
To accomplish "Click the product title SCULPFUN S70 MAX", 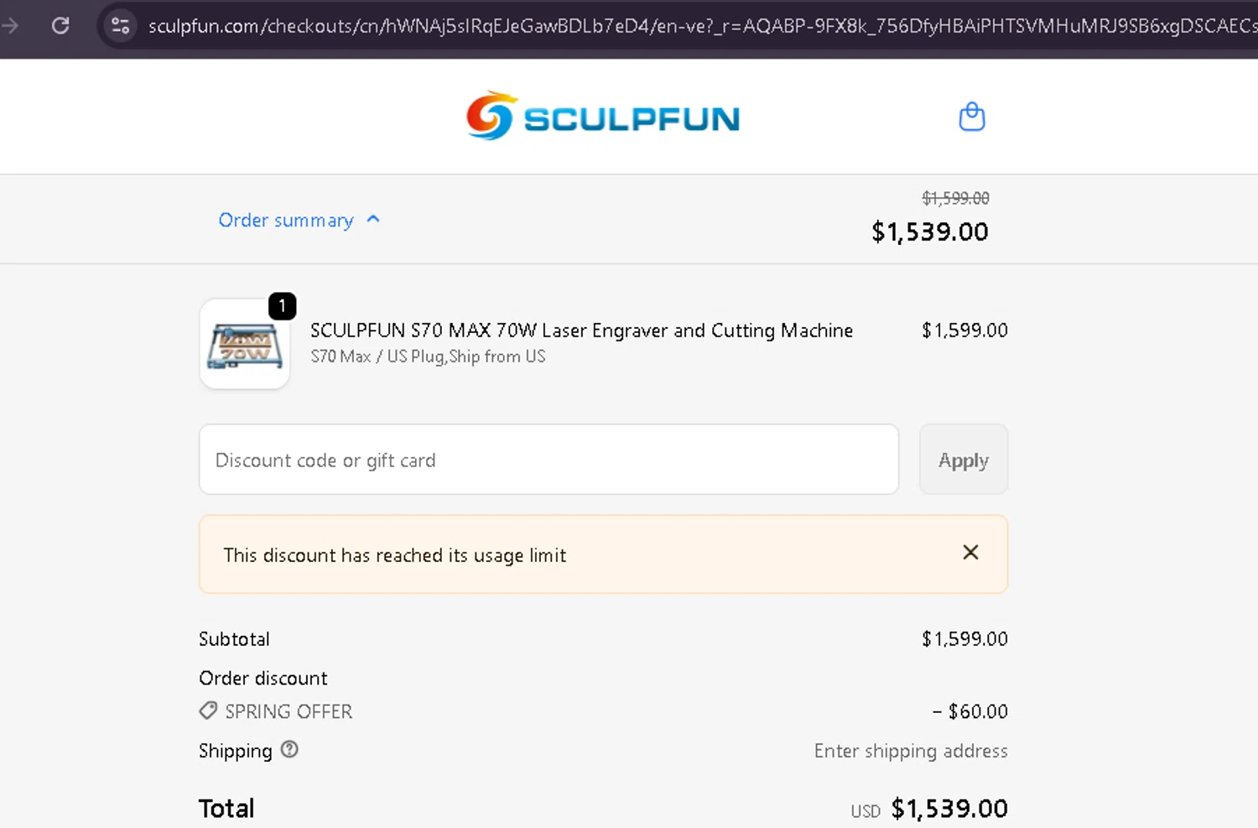I will 582,331.
